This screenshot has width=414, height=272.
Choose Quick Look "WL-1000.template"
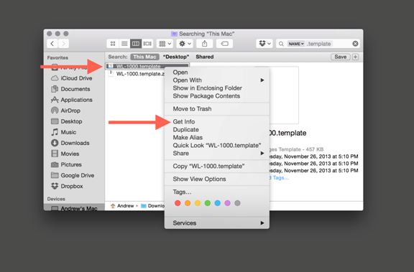[217, 146]
